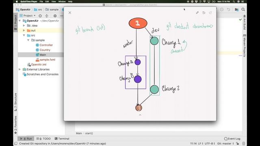Toggle the 1: Project side tab
The height and width of the screenshot is (146, 260).
pos(15,22)
